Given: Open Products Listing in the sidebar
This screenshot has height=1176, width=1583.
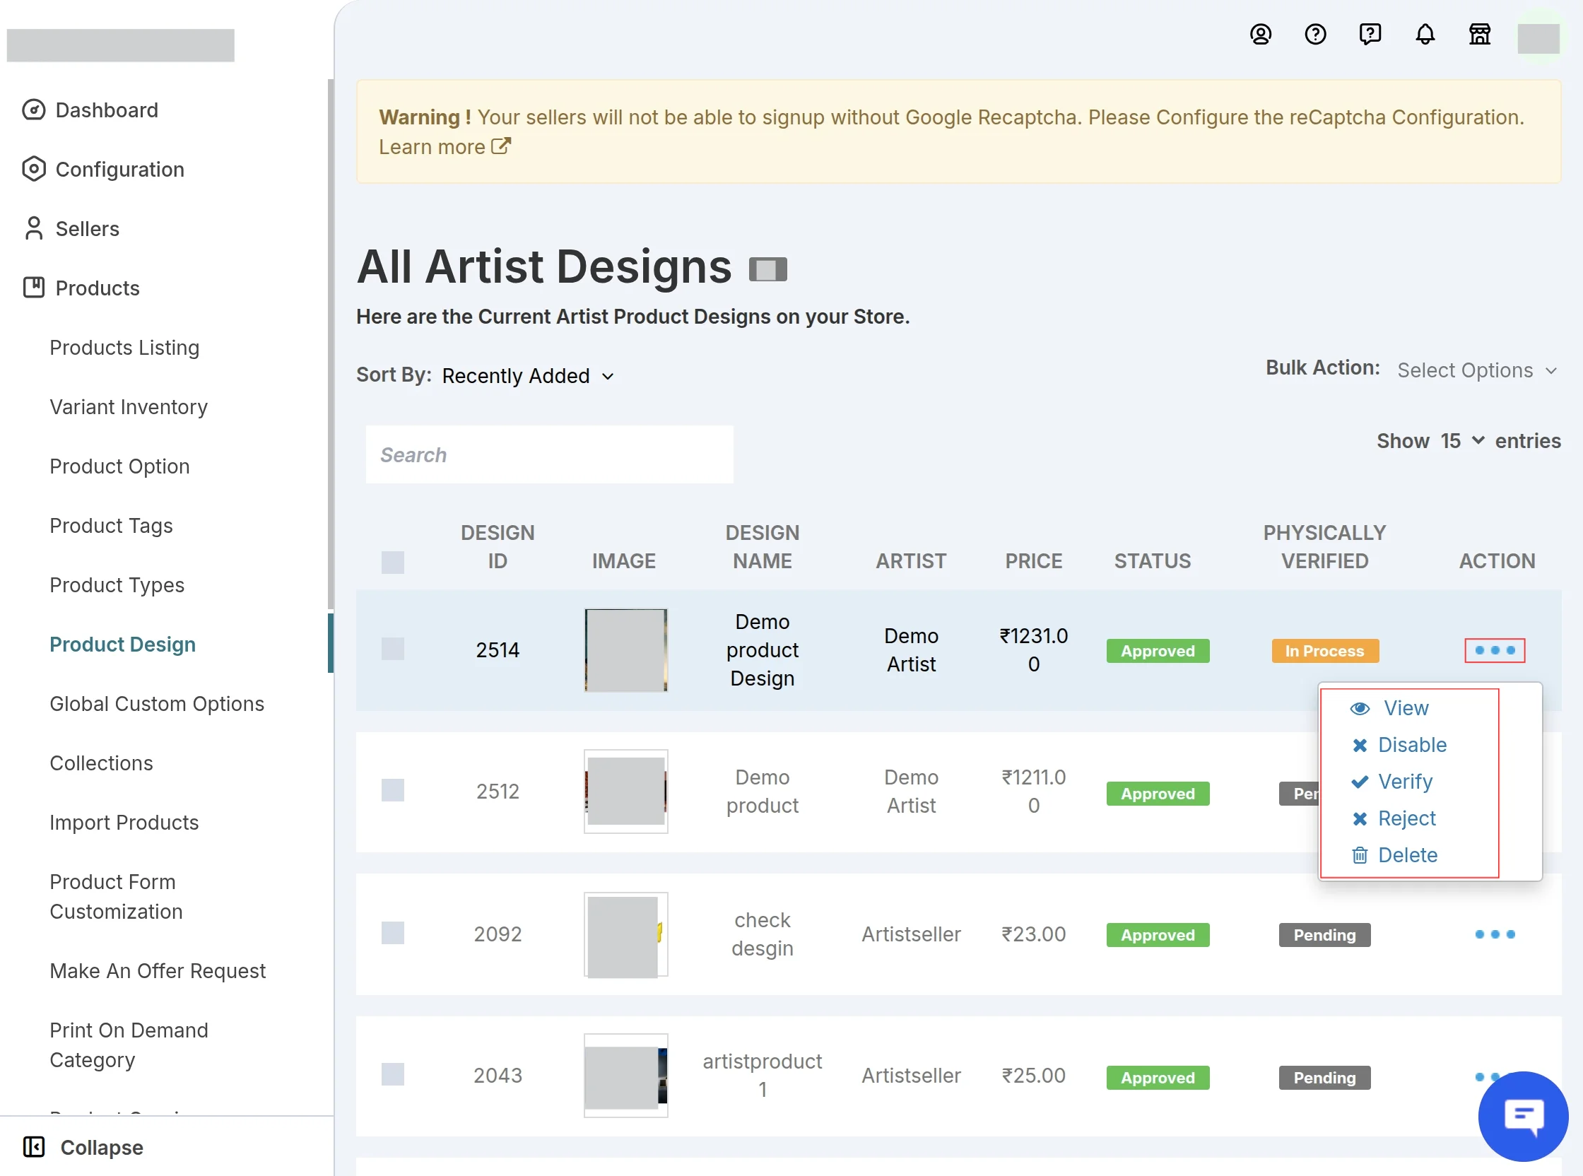Looking at the screenshot, I should pos(124,348).
